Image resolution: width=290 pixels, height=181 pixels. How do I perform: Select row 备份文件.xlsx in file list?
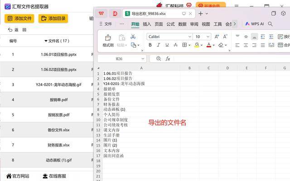[47, 130]
